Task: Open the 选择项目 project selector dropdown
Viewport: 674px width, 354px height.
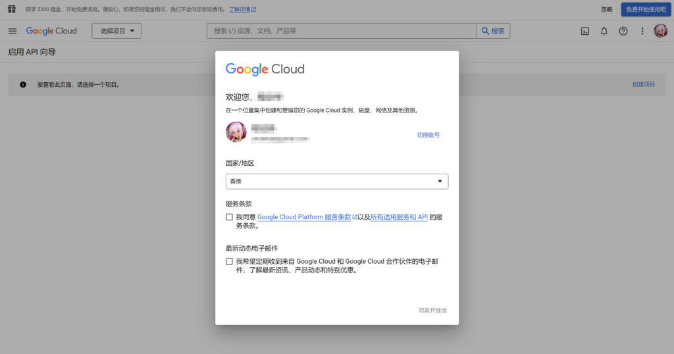Action: (117, 31)
